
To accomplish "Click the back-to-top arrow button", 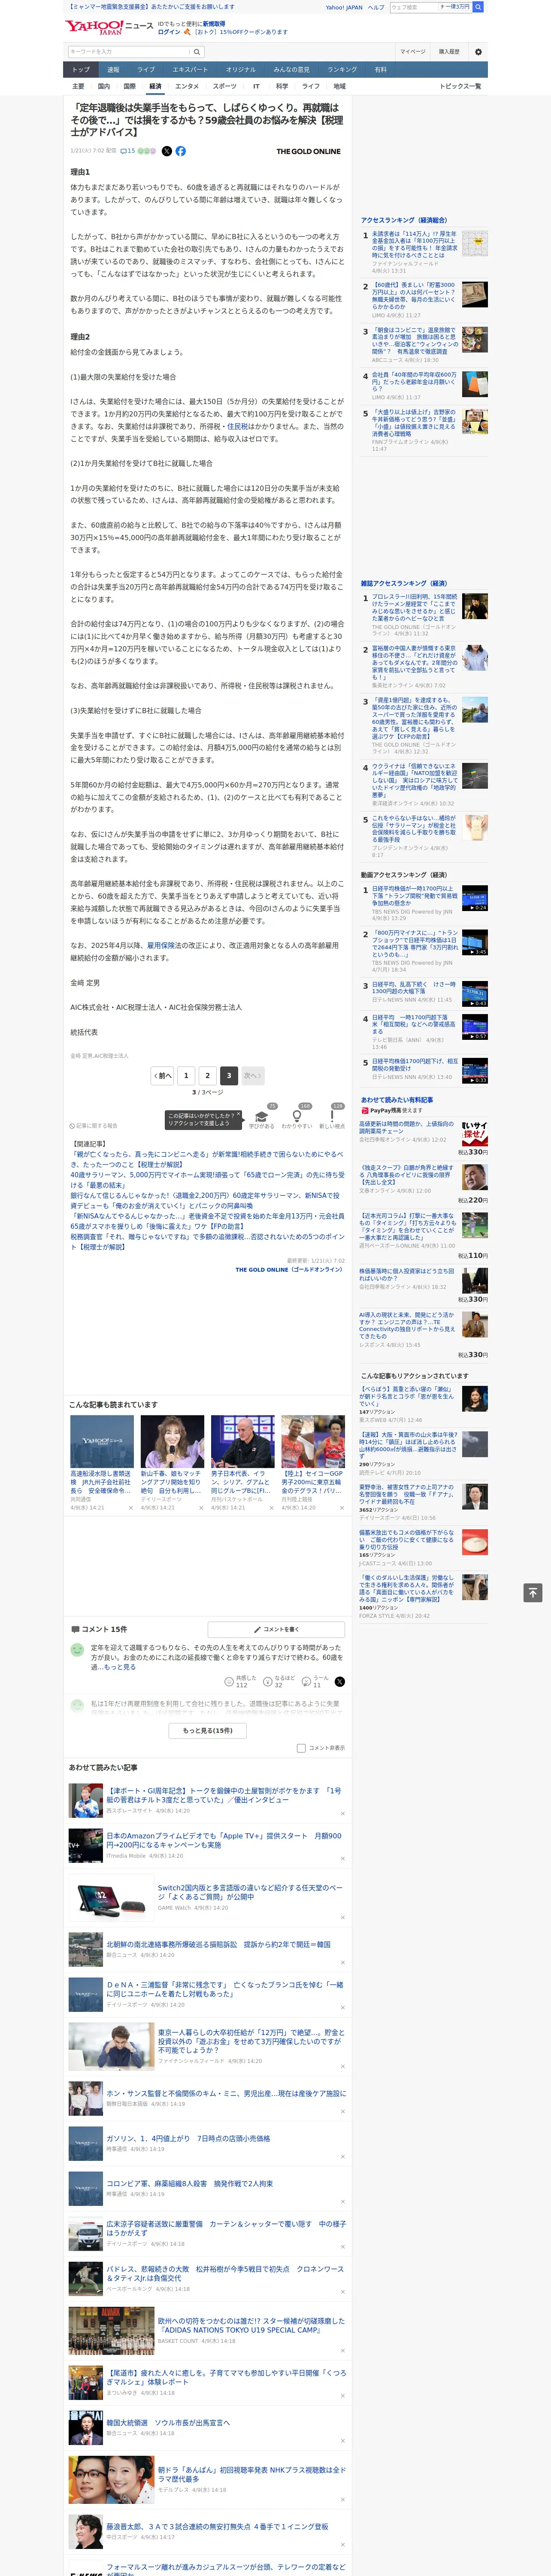I will 533,1592.
